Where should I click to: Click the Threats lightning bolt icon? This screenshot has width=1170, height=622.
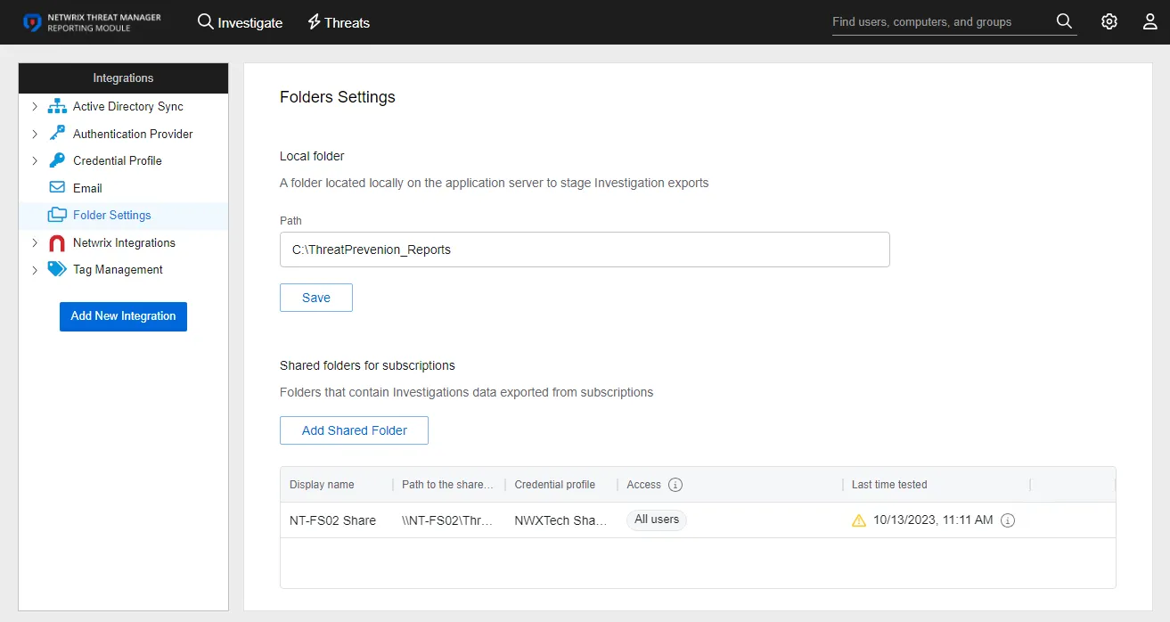pos(314,22)
